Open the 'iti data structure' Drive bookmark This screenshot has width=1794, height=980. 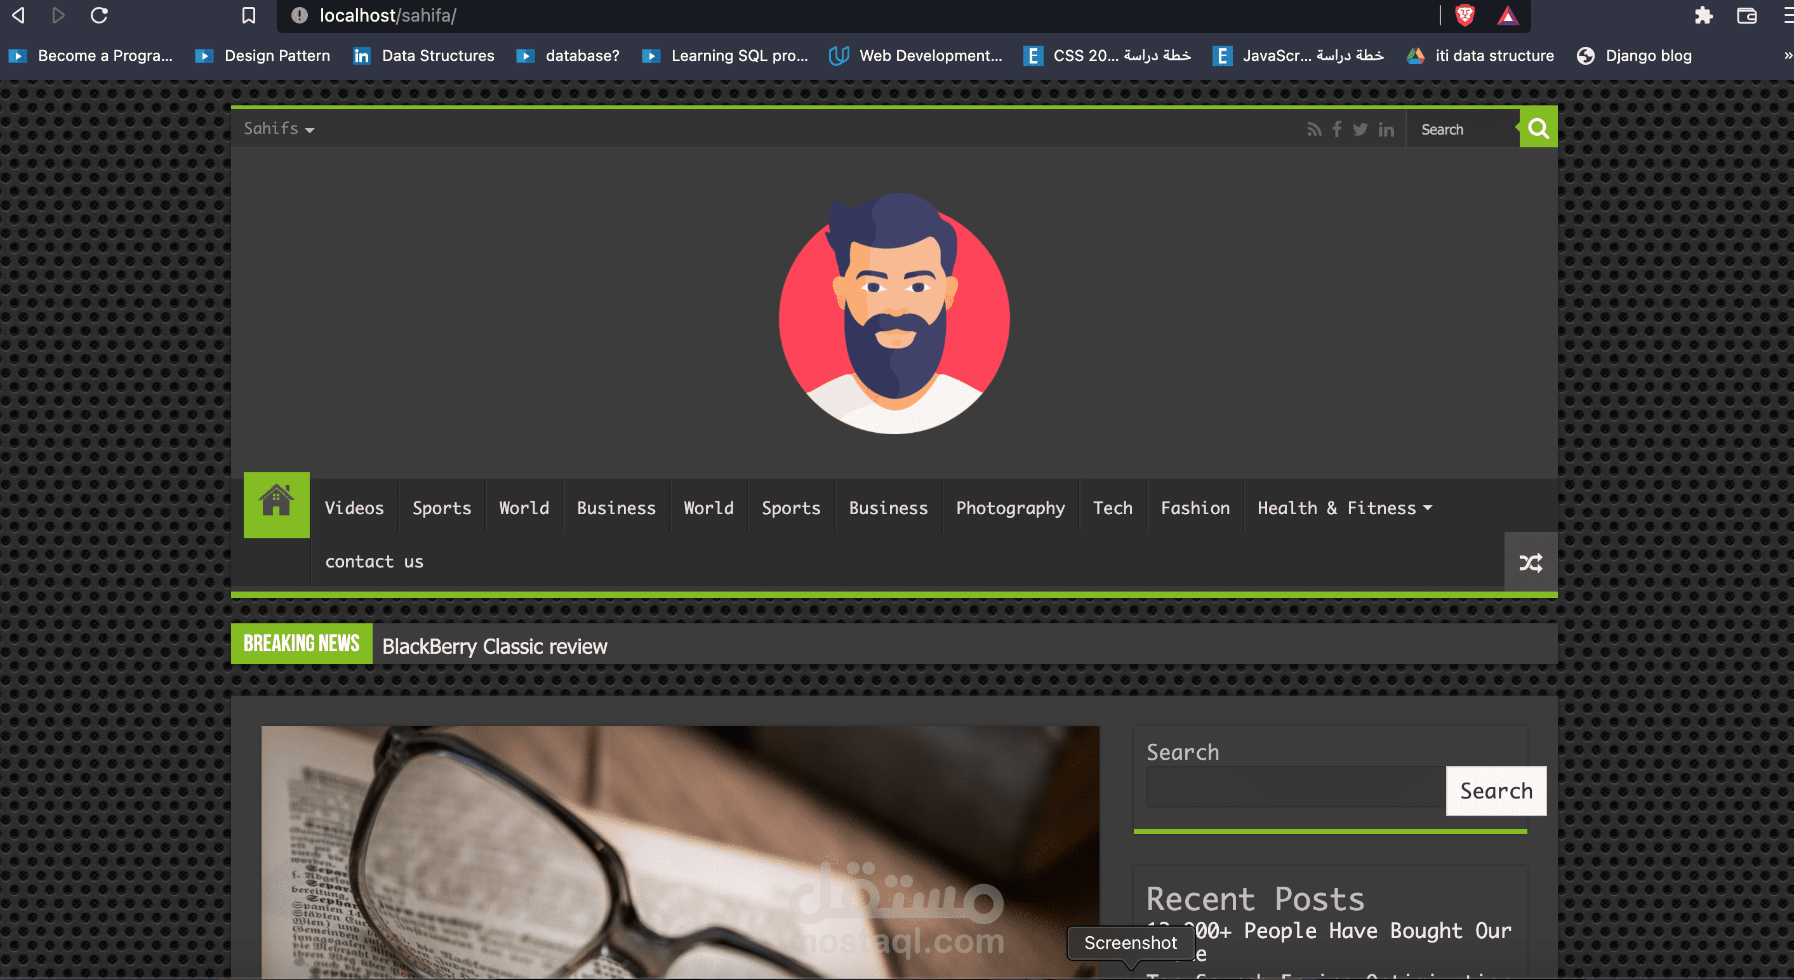[x=1480, y=56]
